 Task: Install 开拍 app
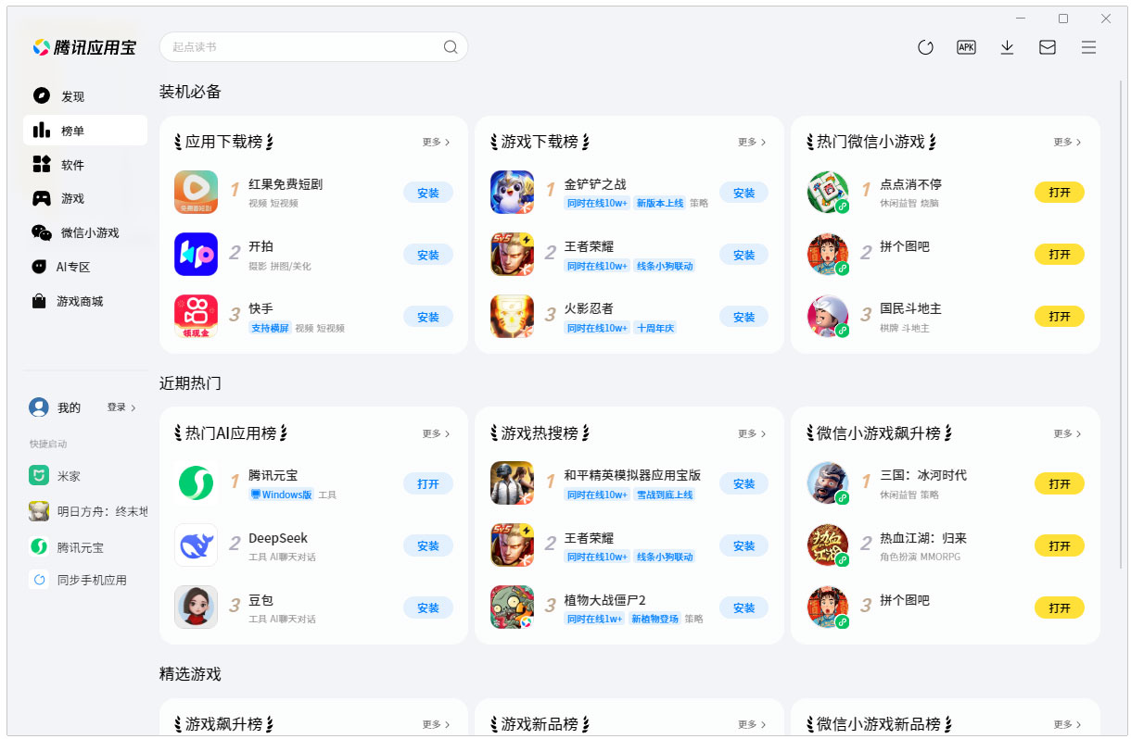[x=428, y=255]
